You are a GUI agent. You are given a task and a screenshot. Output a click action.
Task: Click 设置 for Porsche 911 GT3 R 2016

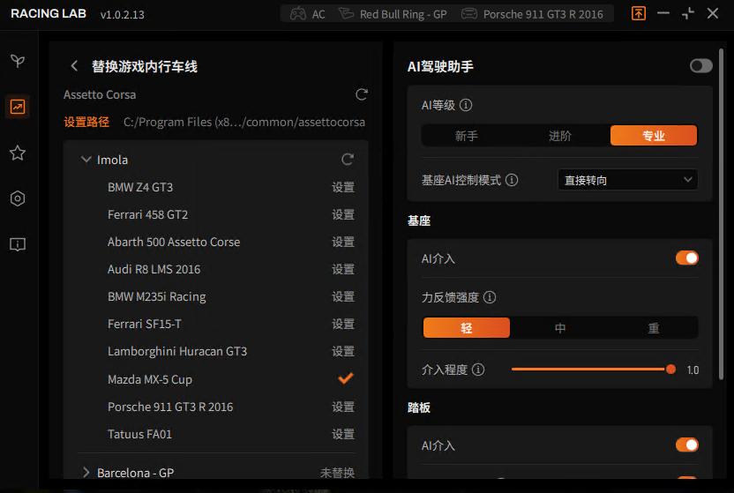(x=343, y=407)
